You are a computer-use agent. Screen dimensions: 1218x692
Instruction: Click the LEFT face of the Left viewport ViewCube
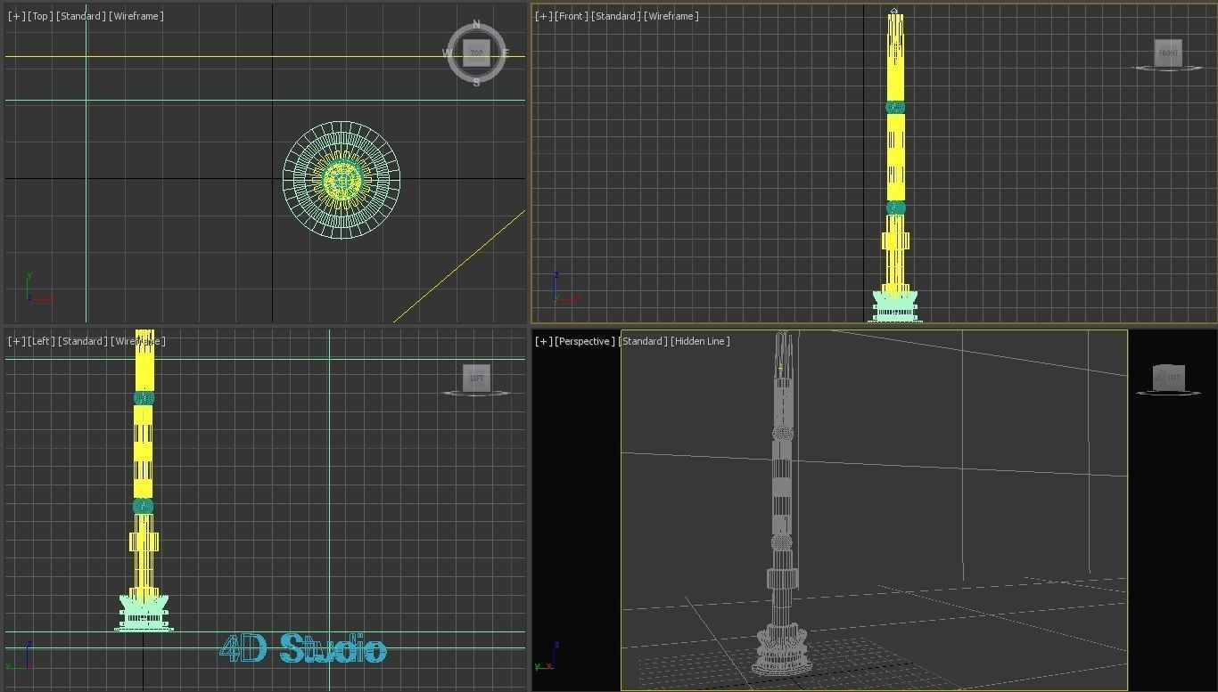point(477,378)
